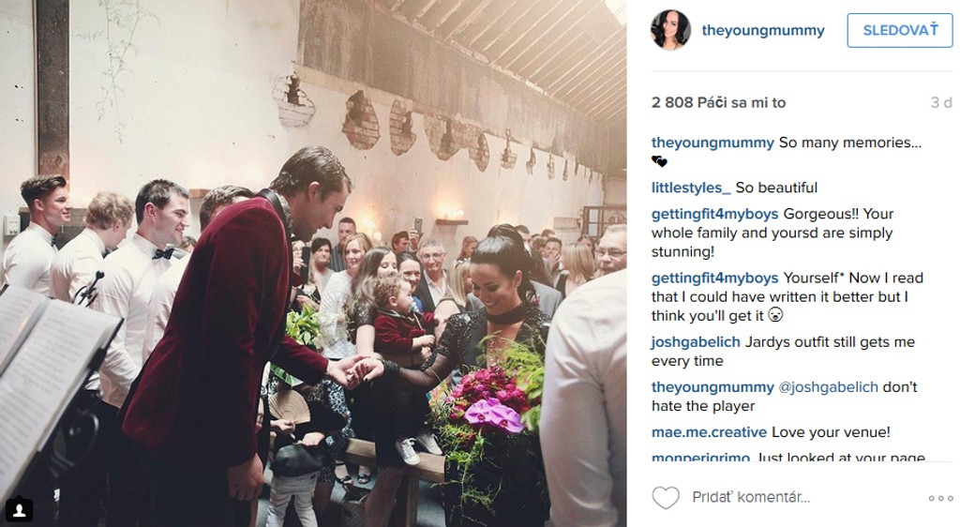Open the 3 d post timestamp

[x=941, y=102]
